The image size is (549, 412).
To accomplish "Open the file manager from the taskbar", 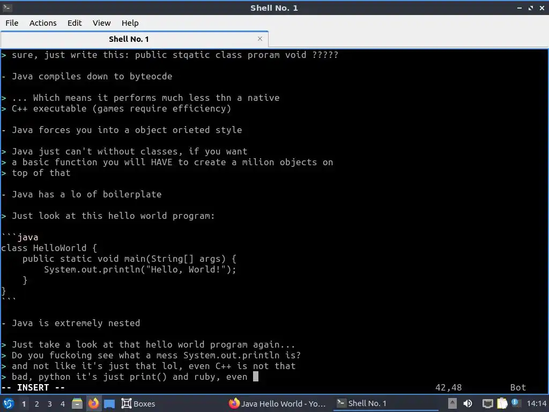I will 77,403.
